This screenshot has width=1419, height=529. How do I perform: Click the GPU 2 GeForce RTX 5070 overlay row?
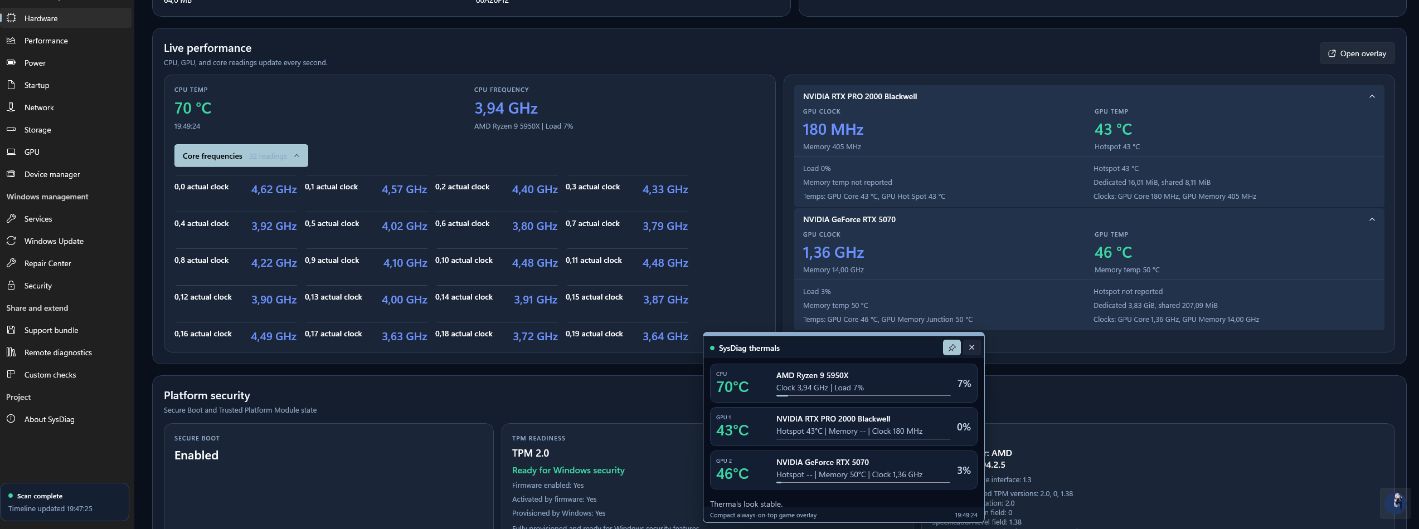point(843,469)
